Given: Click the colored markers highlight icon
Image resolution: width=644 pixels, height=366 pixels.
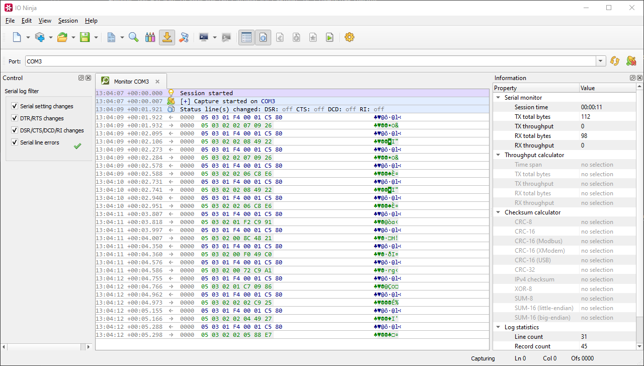Looking at the screenshot, I should point(150,37).
